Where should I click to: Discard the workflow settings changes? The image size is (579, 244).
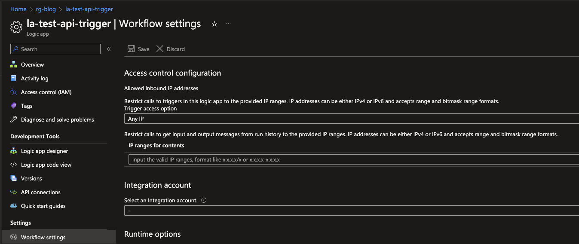tap(171, 49)
